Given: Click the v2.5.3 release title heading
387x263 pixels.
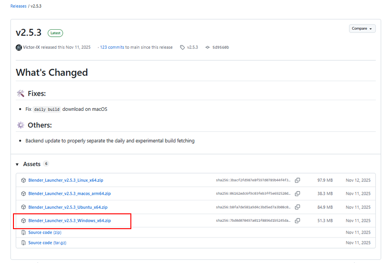Looking at the screenshot, I should [29, 32].
